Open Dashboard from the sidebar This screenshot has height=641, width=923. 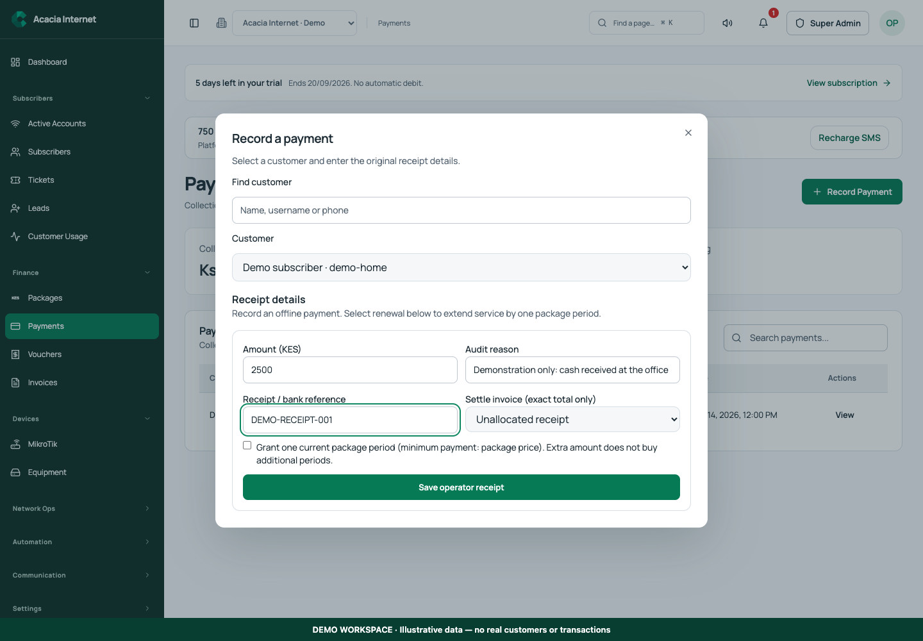(82, 62)
